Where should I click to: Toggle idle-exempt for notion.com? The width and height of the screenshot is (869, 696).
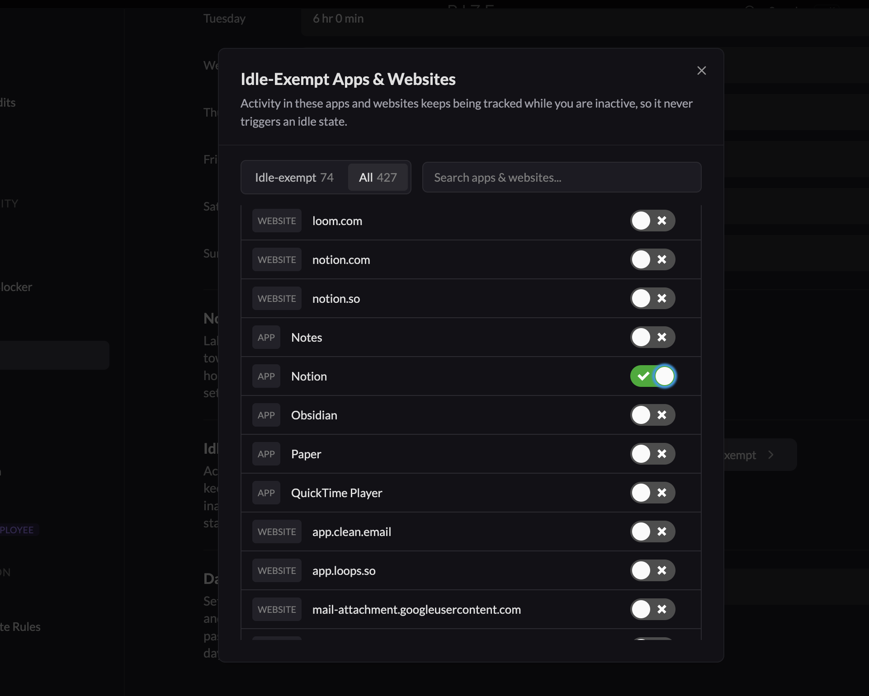(652, 259)
